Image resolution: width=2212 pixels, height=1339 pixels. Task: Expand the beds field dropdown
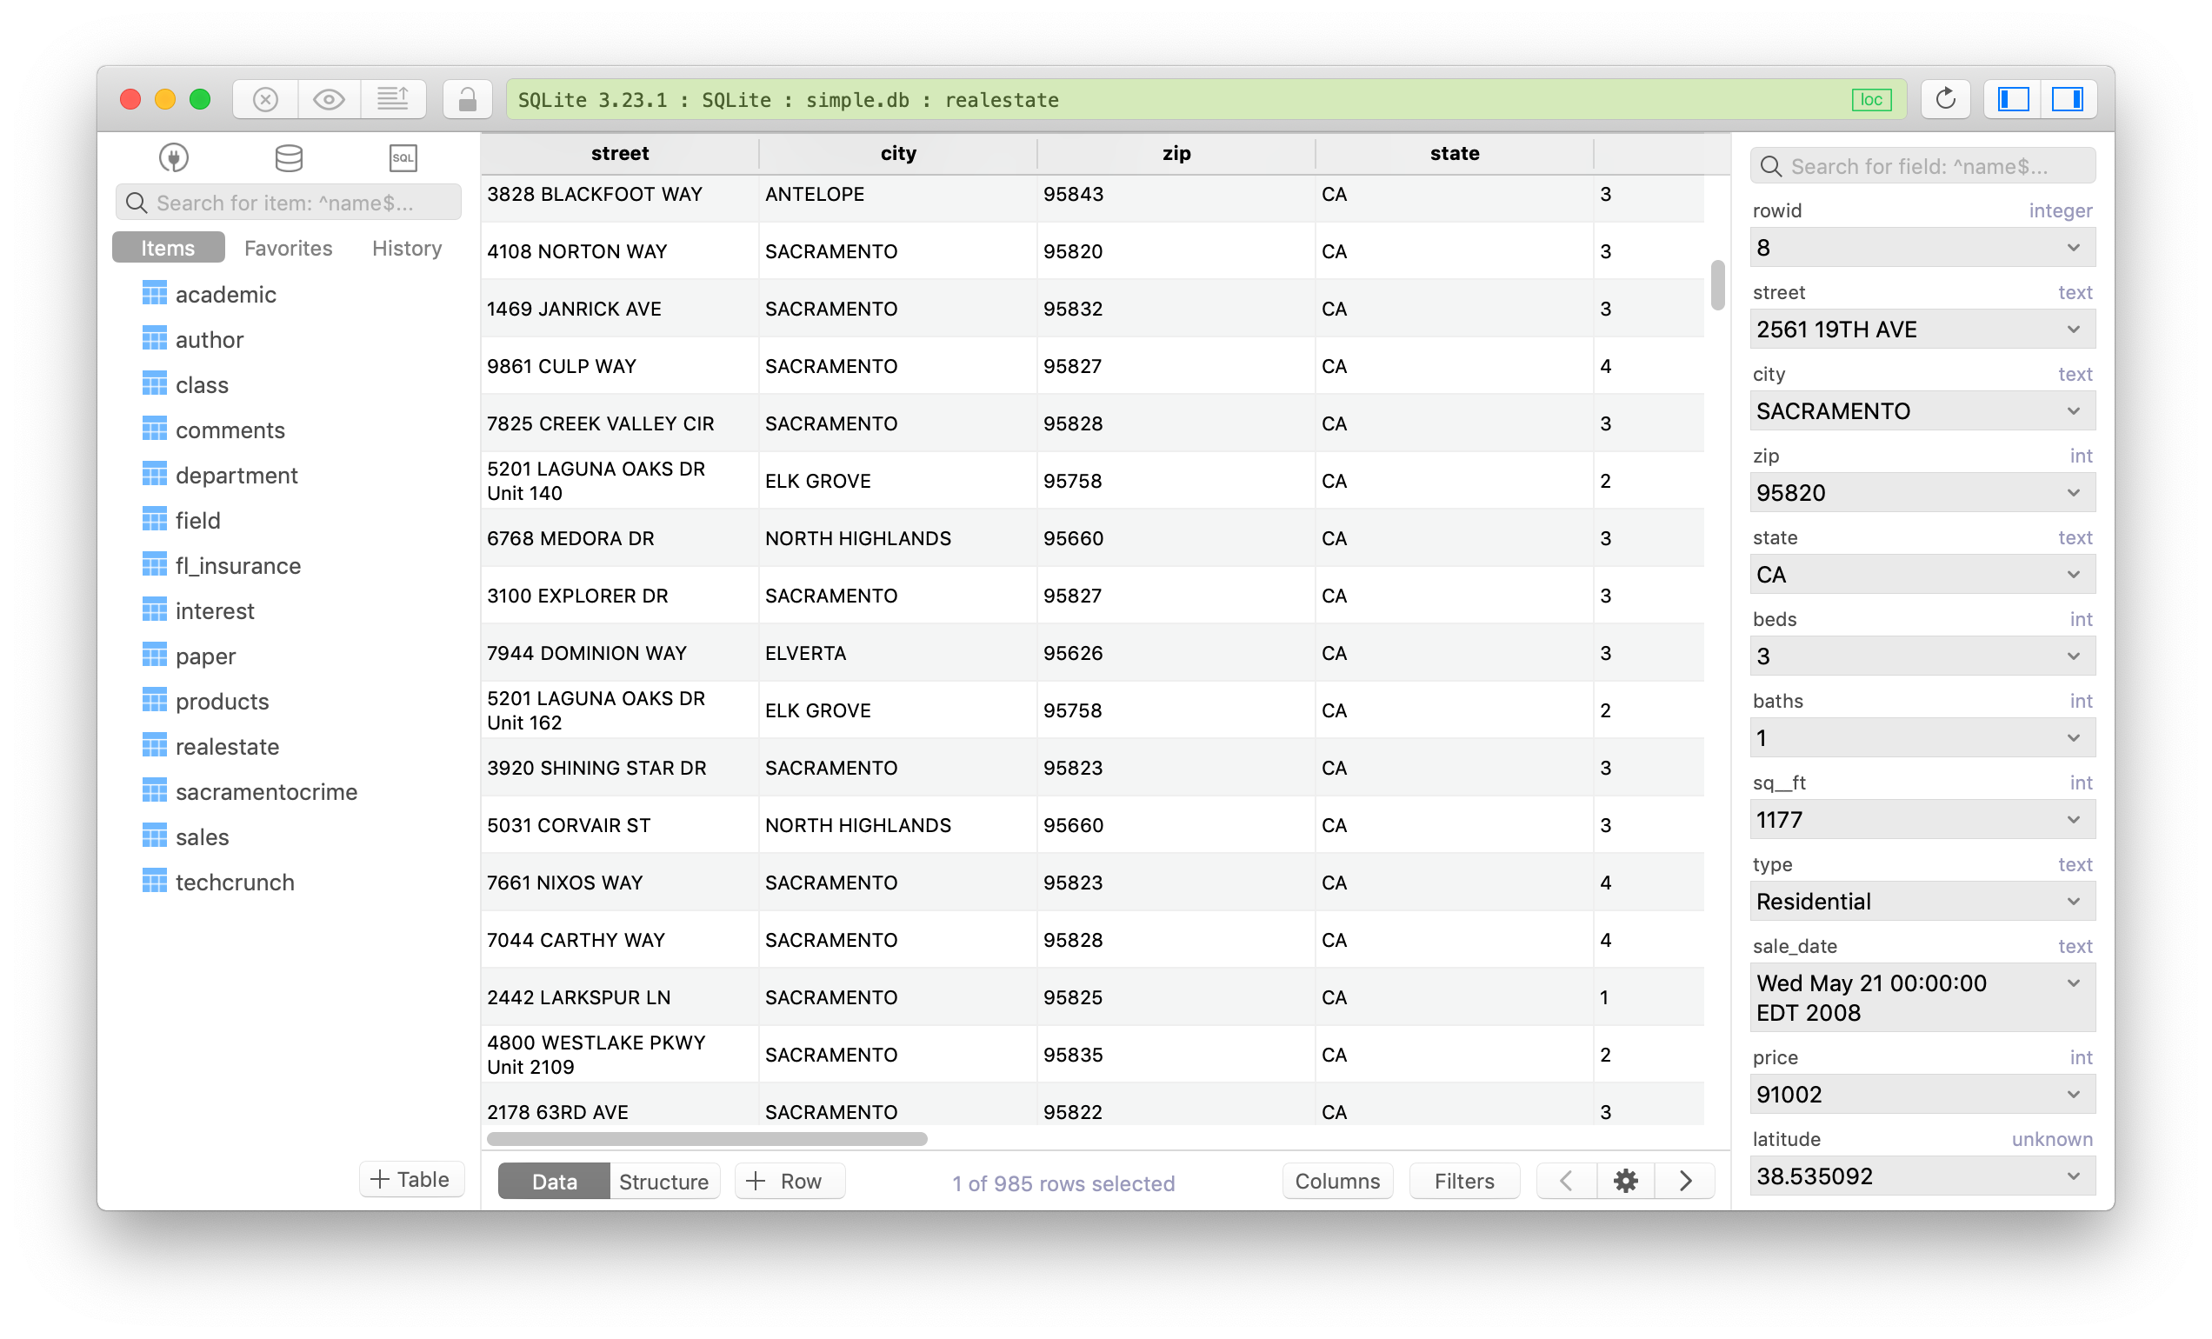pos(2073,656)
